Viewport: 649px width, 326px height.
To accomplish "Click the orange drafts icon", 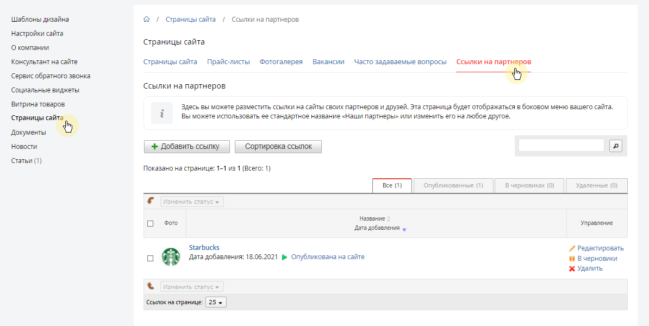I will click(572, 259).
